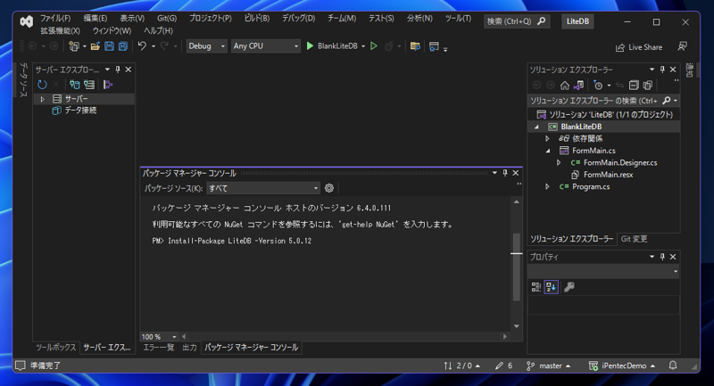Click the Install-Package LiteDB command line
The height and width of the screenshot is (386, 714).
232,241
